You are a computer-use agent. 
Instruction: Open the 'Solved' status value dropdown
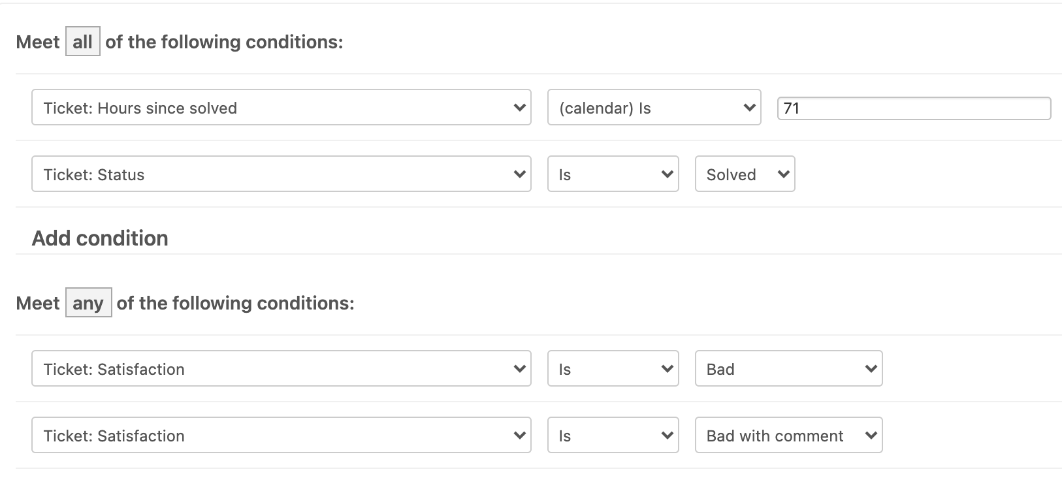(x=745, y=174)
